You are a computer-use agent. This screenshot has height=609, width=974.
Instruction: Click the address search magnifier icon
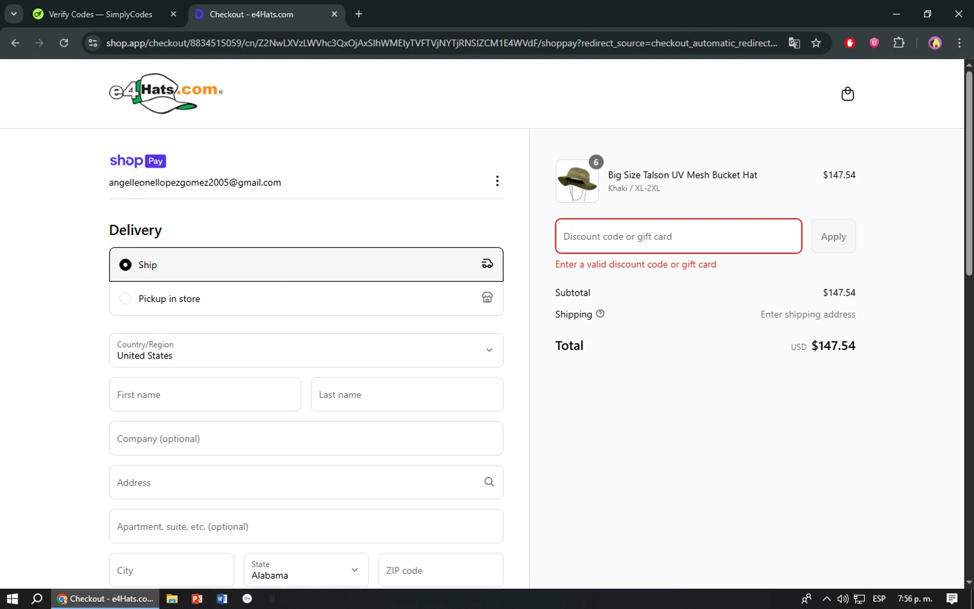[489, 482]
